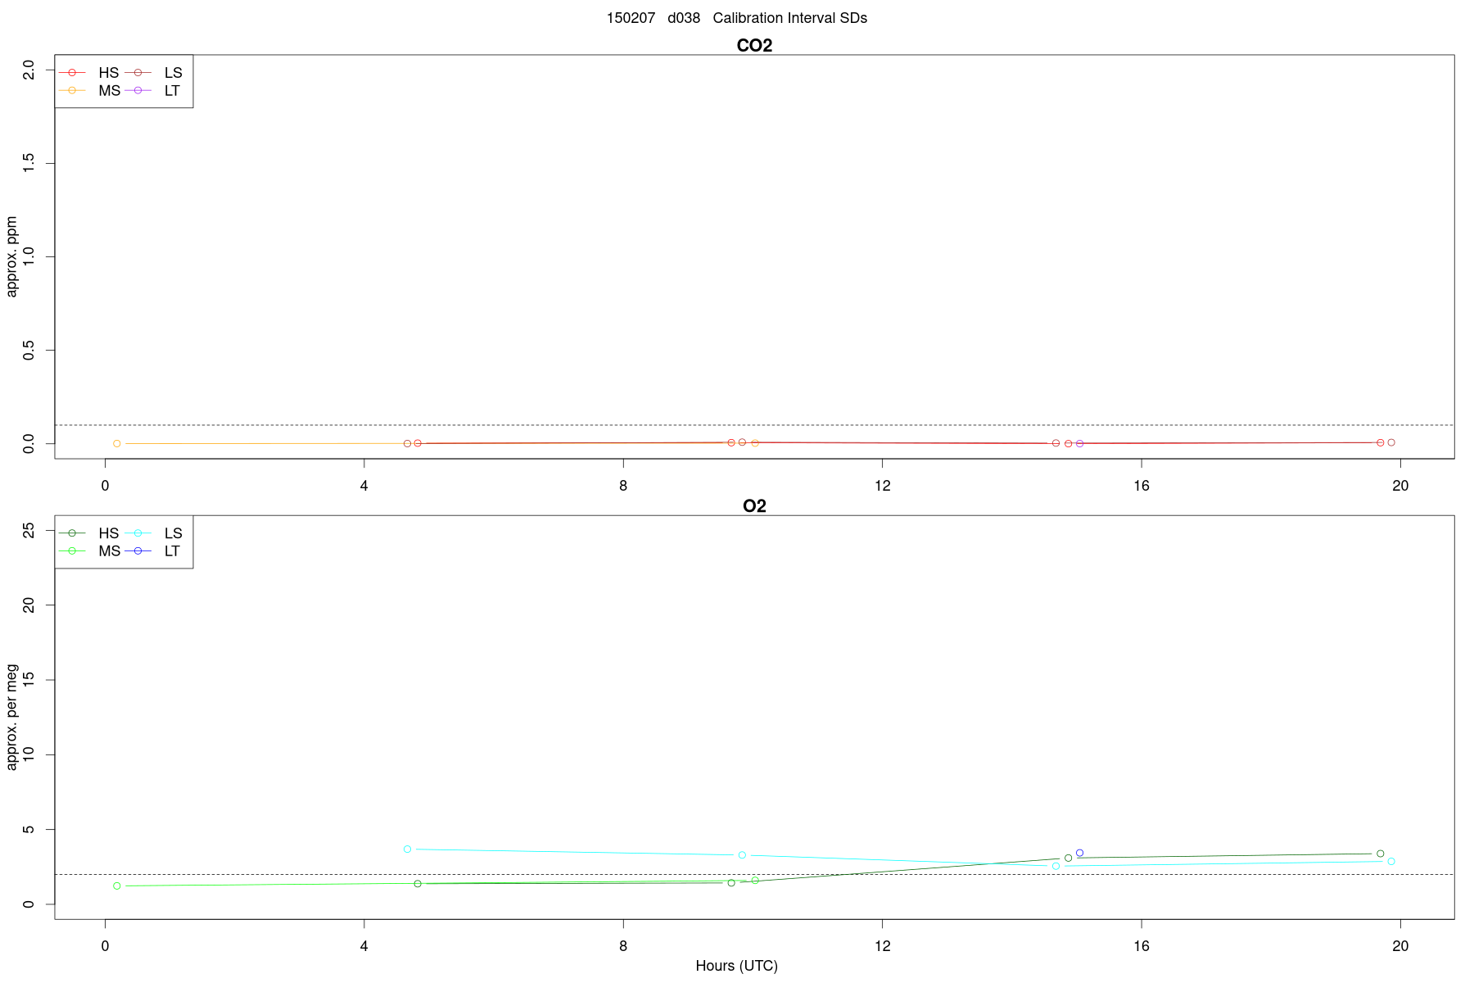This screenshot has width=1474, height=983.
Task: Select hour 12 tick below CO2 panel
Action: pos(882,486)
